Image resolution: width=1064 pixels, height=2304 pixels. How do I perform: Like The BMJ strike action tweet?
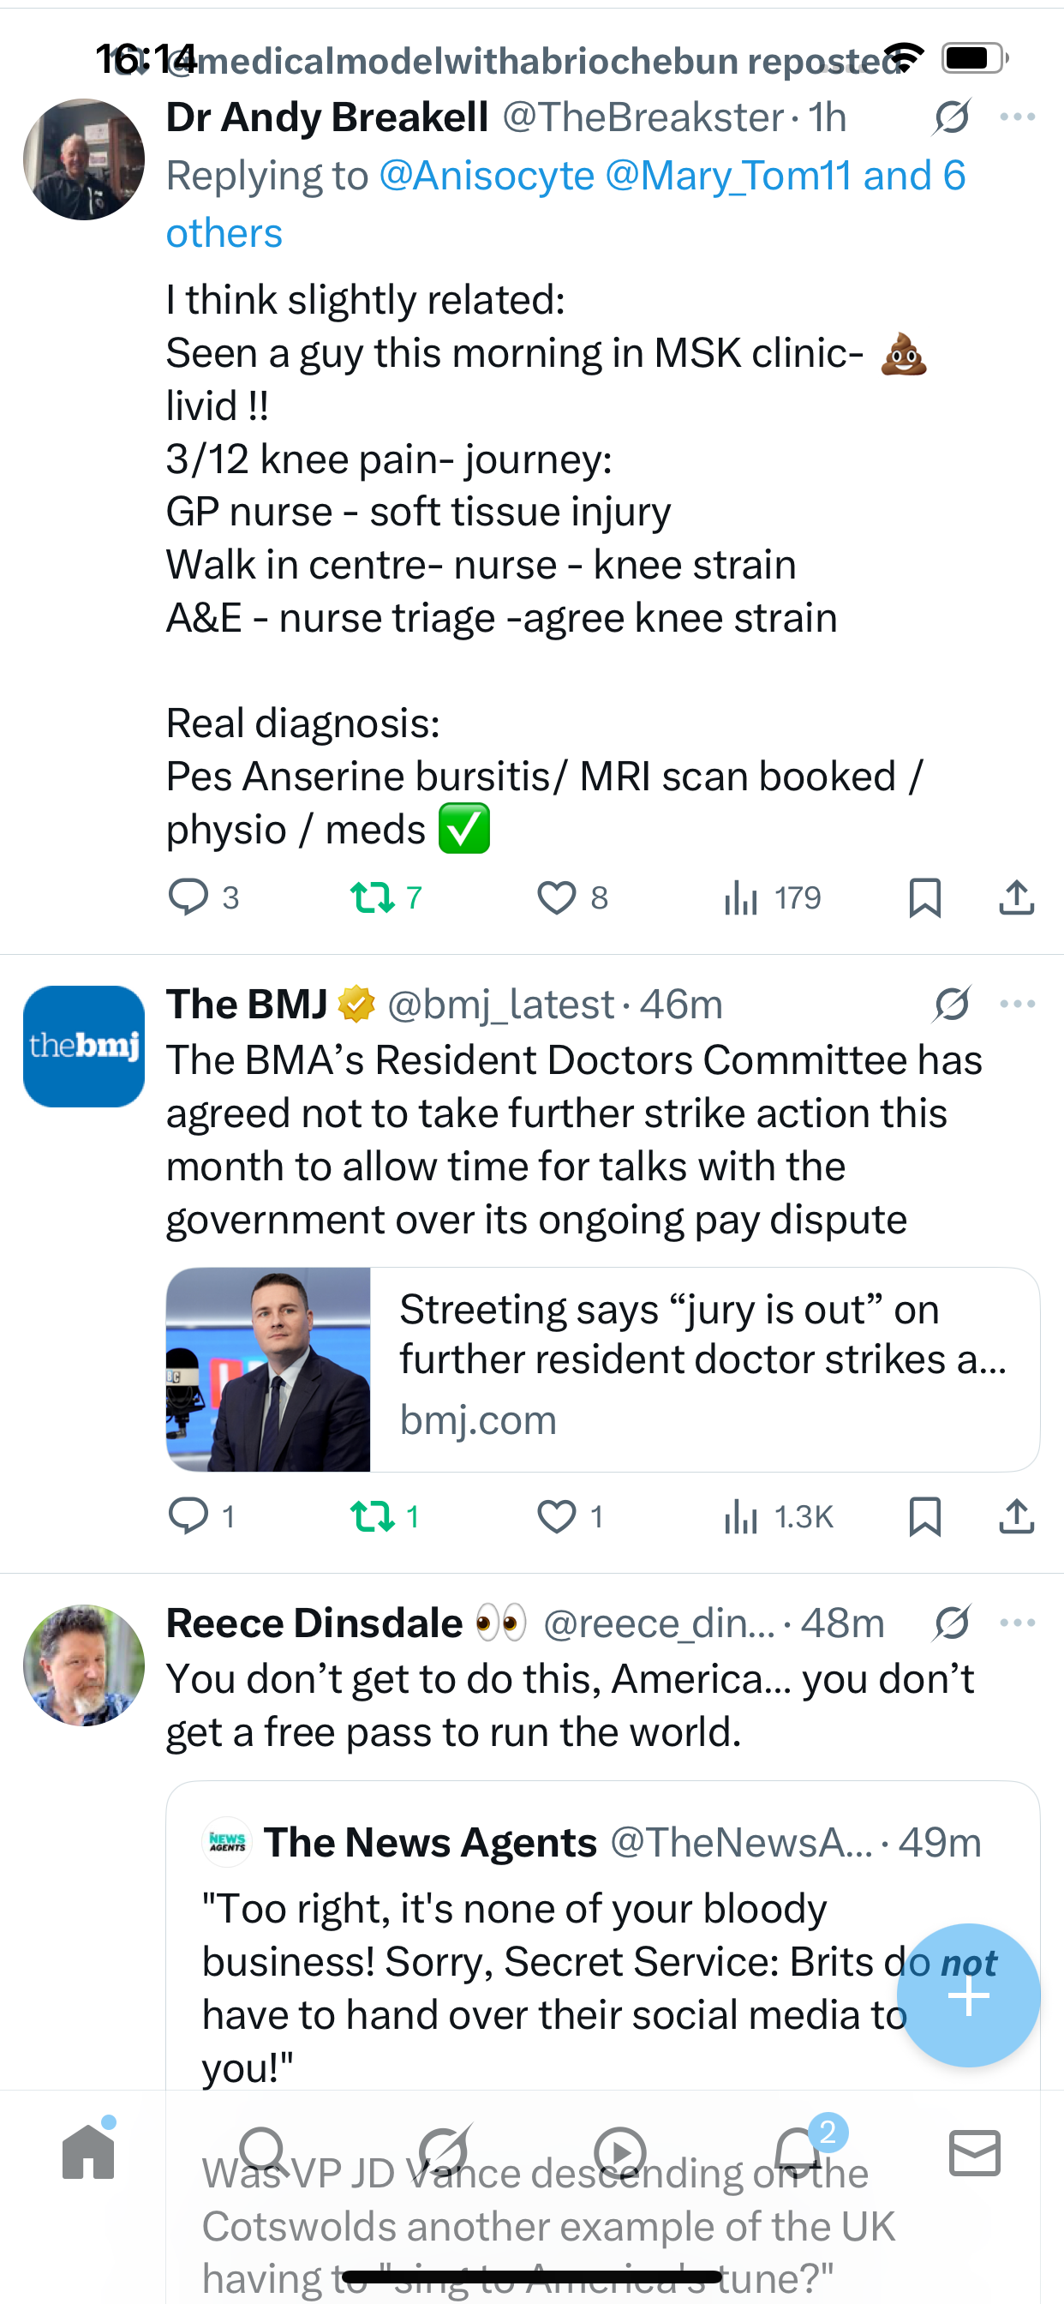click(556, 1516)
